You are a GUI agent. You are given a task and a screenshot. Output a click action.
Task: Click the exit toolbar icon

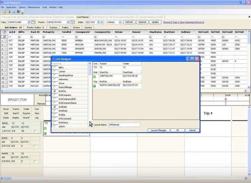point(18,12)
